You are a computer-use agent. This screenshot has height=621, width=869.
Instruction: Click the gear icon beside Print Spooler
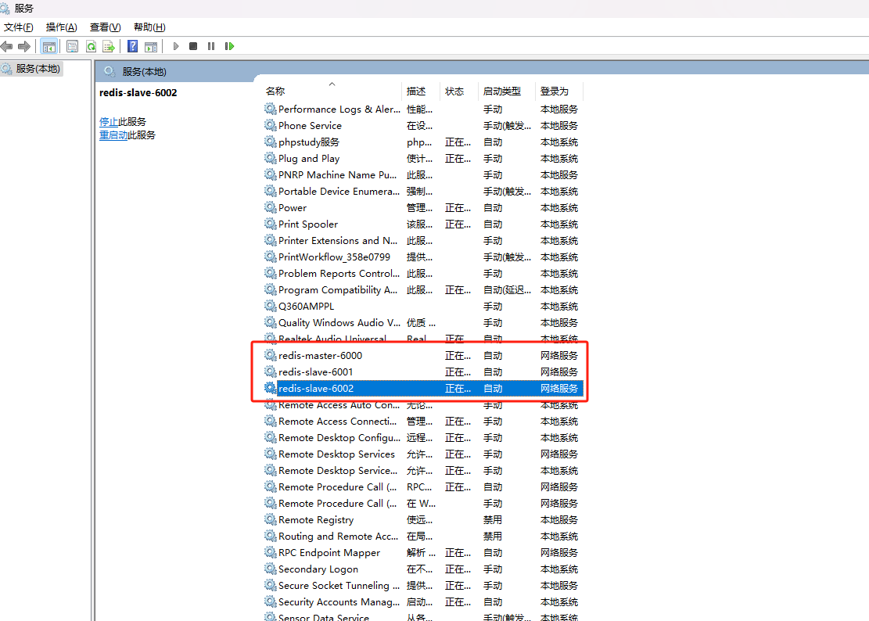tap(271, 224)
